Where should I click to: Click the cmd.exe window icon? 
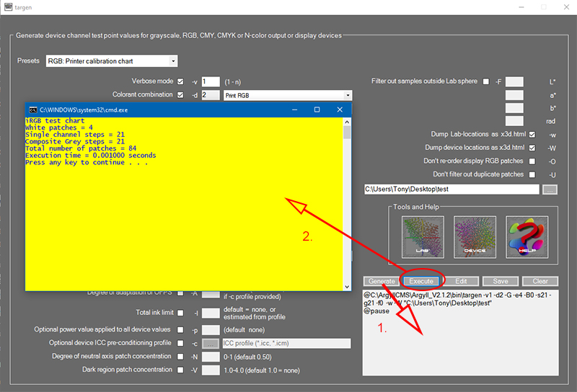[x=32, y=109]
